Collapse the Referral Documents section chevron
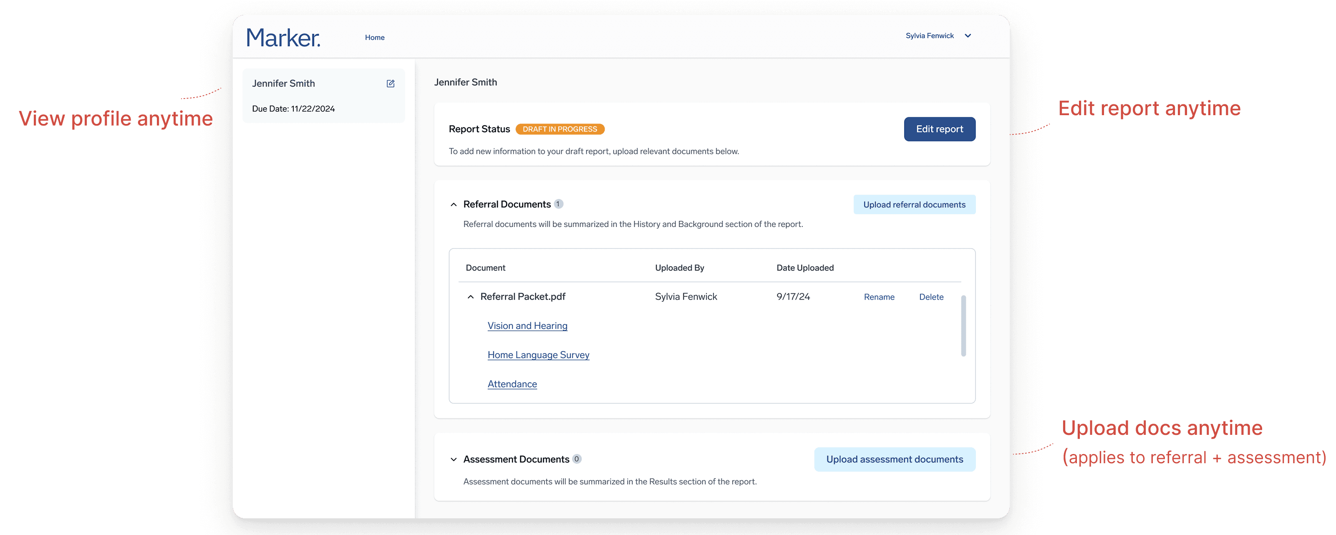The height and width of the screenshot is (535, 1336). [x=453, y=204]
